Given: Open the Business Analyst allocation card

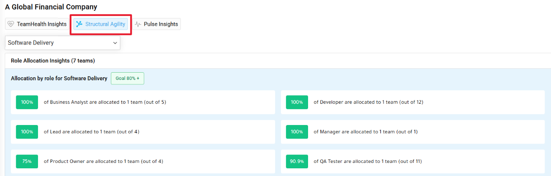Looking at the screenshot, I should (x=143, y=102).
